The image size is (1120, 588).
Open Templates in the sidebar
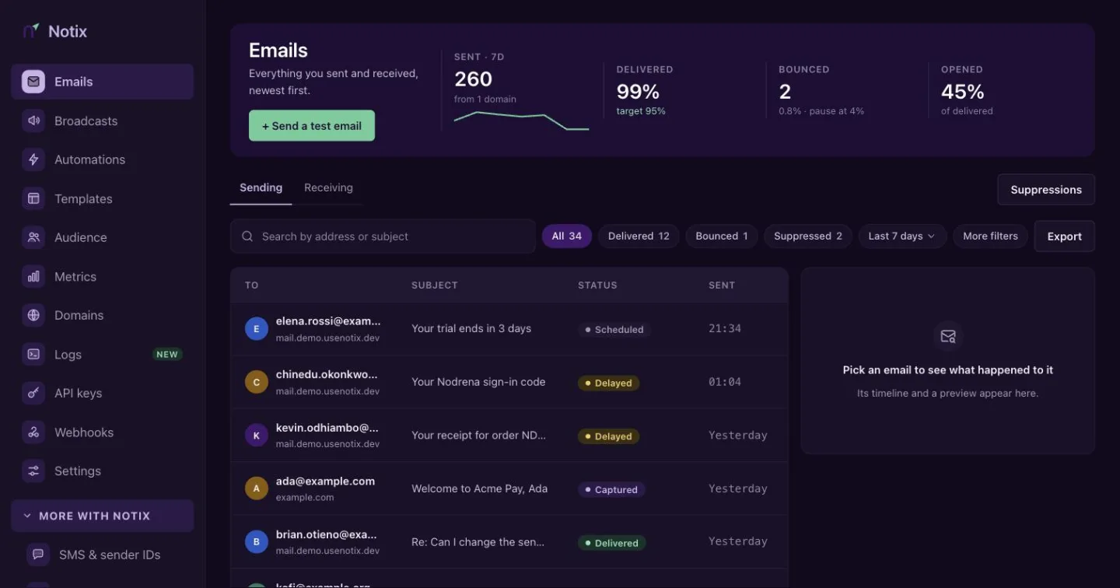pos(102,198)
